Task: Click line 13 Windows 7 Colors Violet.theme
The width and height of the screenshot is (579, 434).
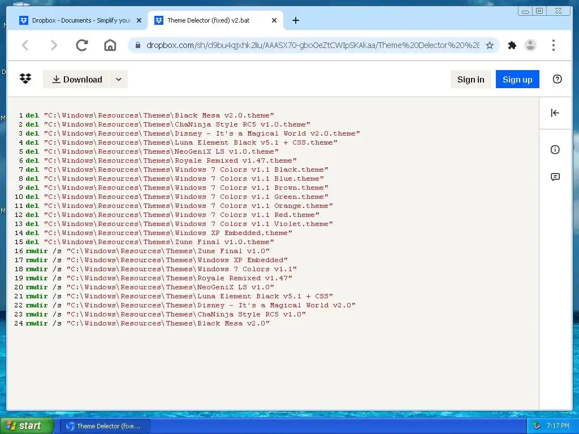Action: pyautogui.click(x=179, y=224)
